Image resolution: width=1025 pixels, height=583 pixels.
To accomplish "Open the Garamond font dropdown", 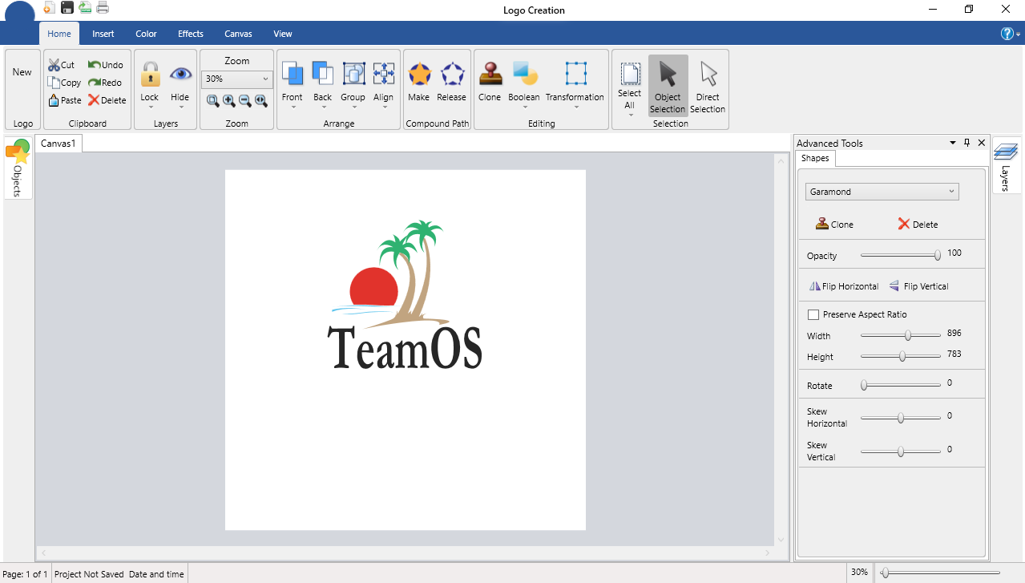I will 882,192.
